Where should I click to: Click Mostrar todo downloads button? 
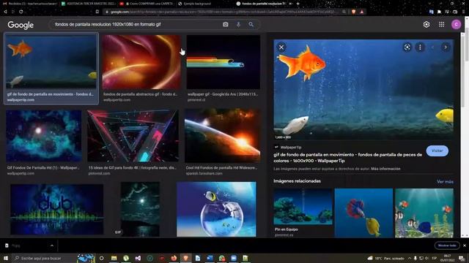coord(447,245)
